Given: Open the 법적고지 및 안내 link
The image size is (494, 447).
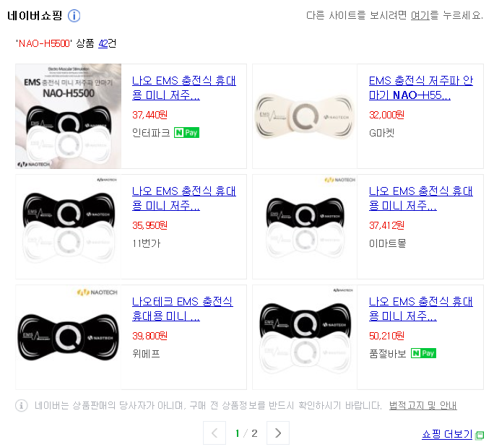Looking at the screenshot, I should 422,405.
